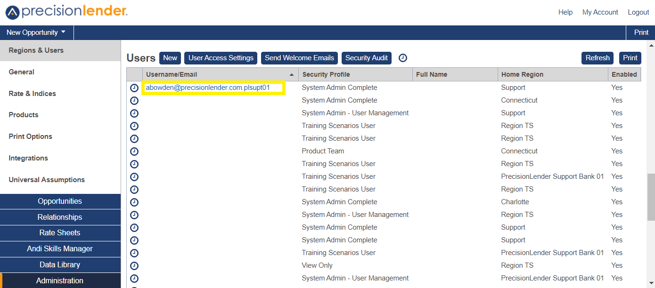
Task: Open the Help link
Action: pos(565,12)
